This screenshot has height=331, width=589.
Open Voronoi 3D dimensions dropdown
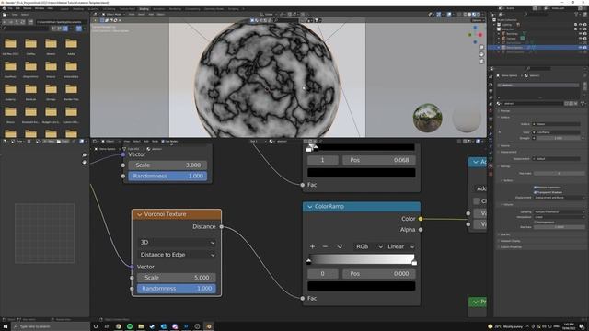click(x=177, y=243)
